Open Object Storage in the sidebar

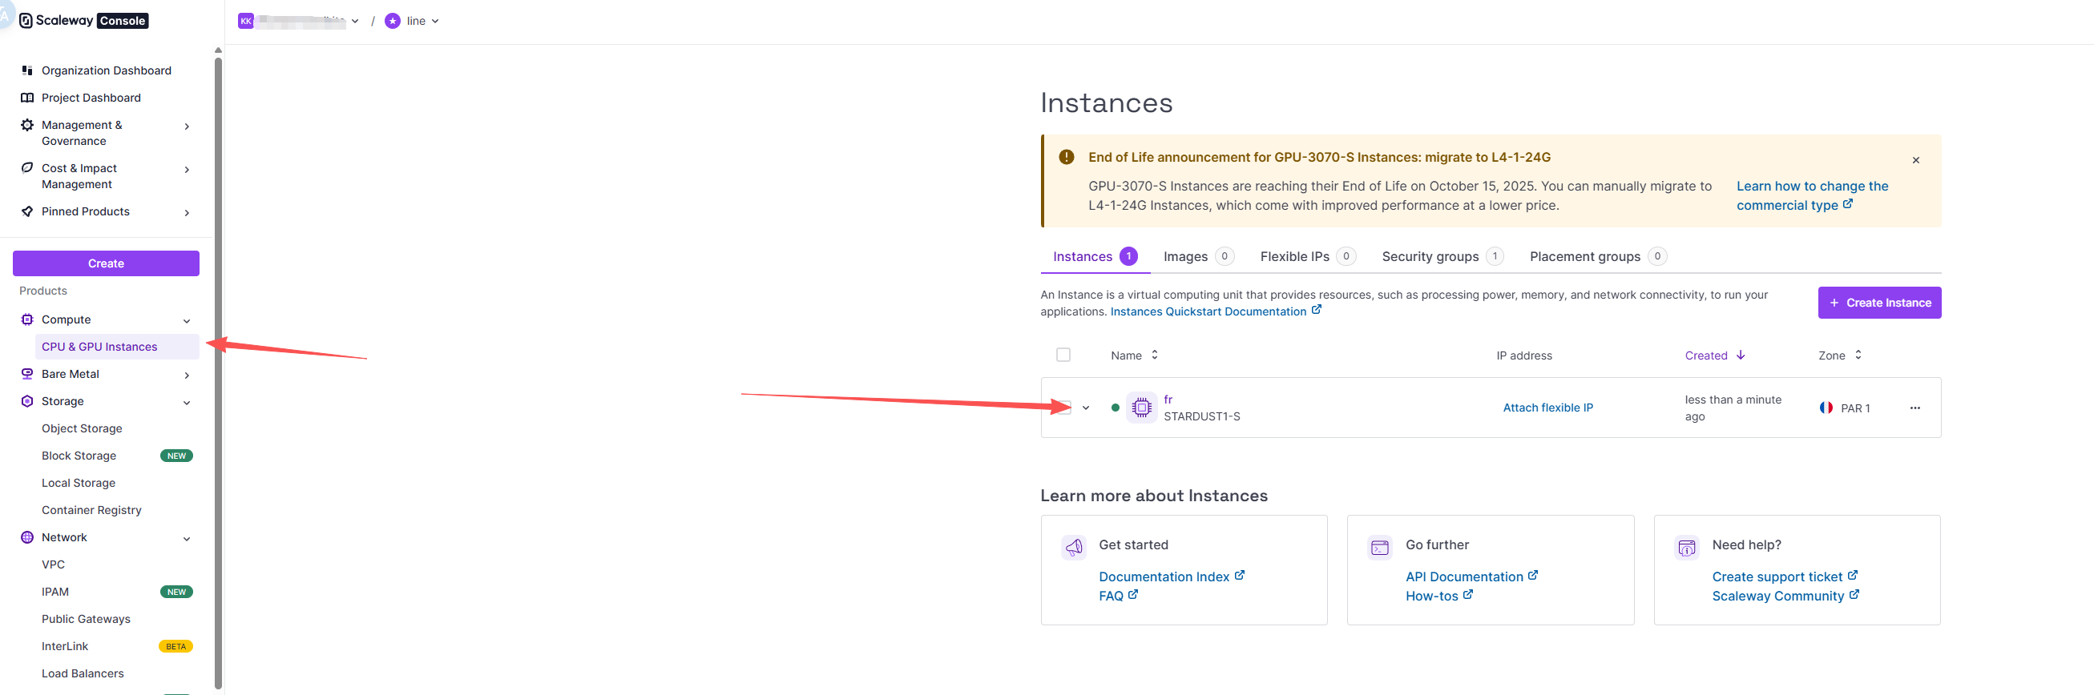[x=82, y=428]
